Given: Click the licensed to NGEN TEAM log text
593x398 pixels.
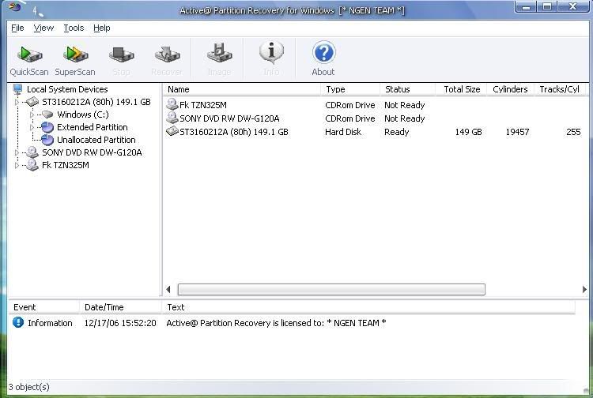Looking at the screenshot, I should pos(276,323).
